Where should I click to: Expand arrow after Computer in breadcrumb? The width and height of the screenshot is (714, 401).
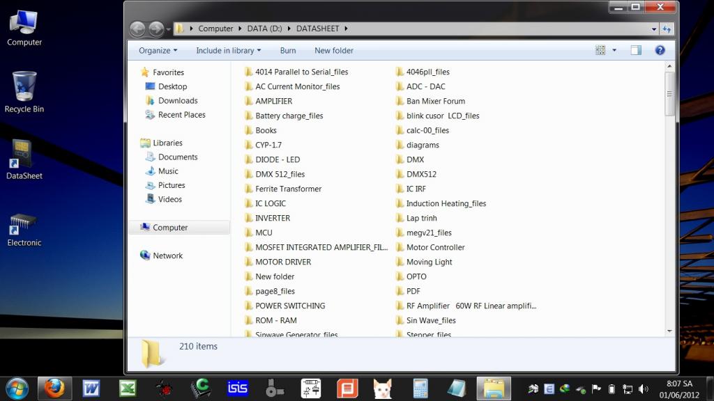(x=240, y=29)
